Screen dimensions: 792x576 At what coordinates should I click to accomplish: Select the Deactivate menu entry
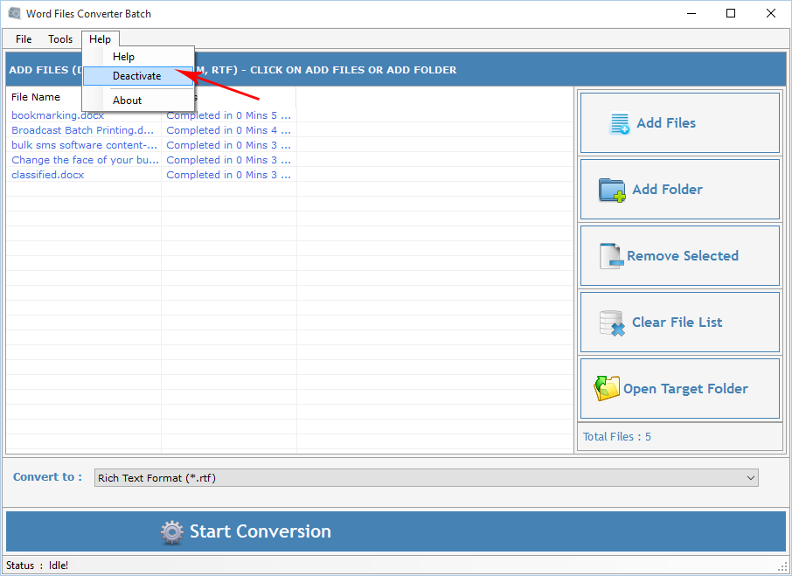(x=138, y=76)
